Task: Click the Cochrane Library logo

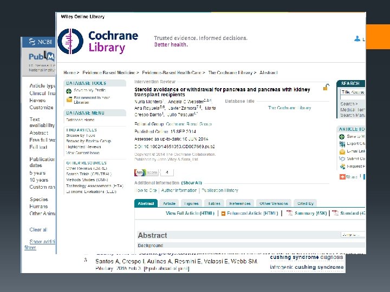Action: [x=98, y=42]
